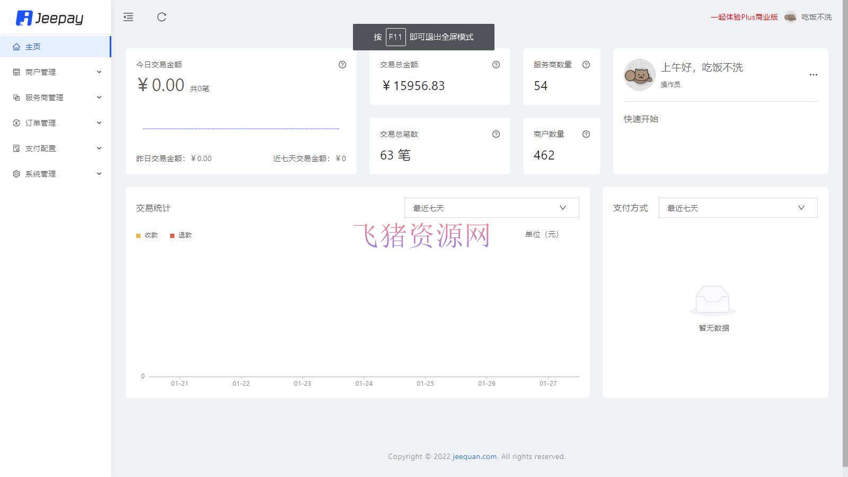Click the page refresh icon
Image resolution: width=848 pixels, height=477 pixels.
[x=162, y=17]
